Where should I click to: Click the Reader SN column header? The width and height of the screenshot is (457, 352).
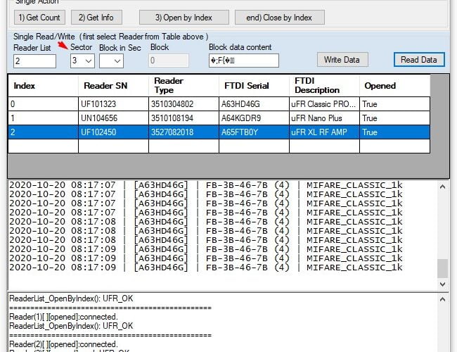[x=113, y=86]
